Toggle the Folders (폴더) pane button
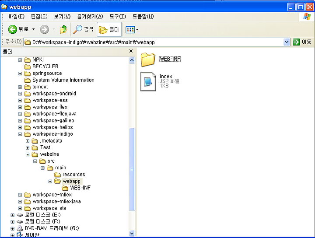Viewport: 315px width, 238px height. click(x=109, y=29)
